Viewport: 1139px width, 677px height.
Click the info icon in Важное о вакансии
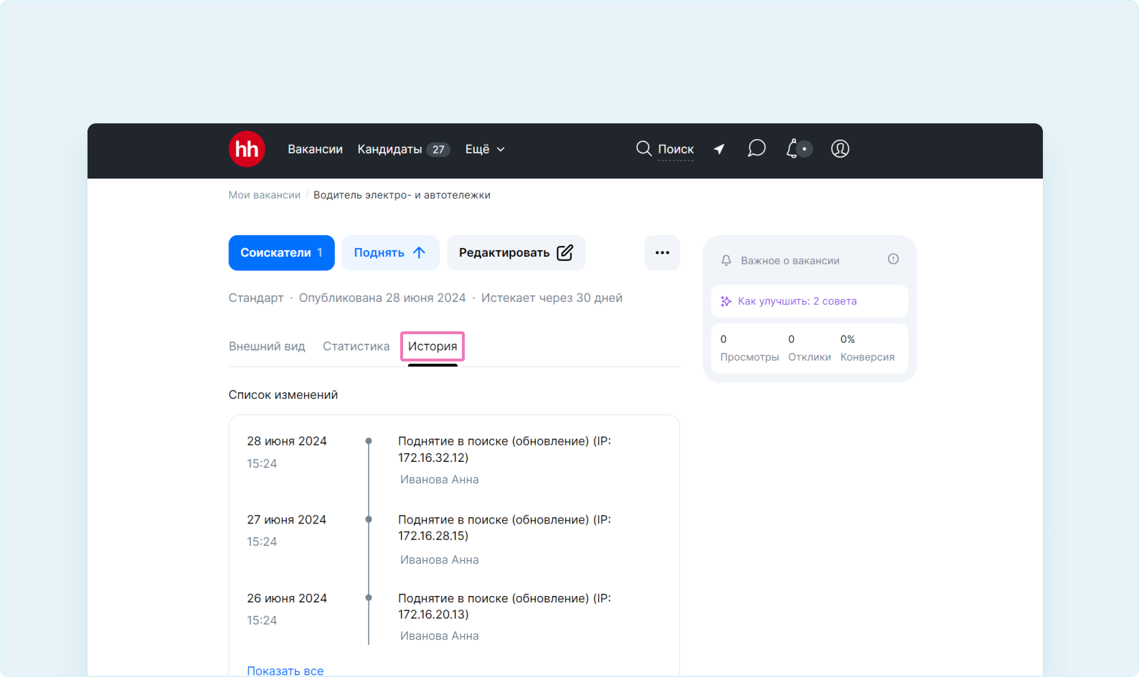pos(893,259)
